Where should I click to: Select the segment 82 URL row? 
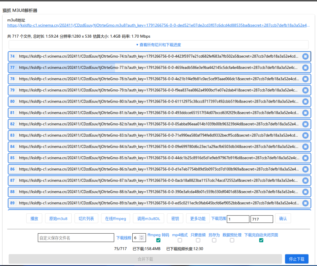(159, 124)
